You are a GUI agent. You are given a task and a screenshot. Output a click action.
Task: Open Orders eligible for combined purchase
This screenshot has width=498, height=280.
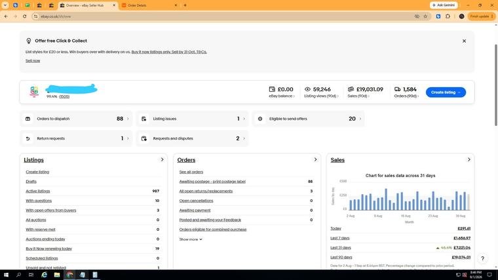213,229
